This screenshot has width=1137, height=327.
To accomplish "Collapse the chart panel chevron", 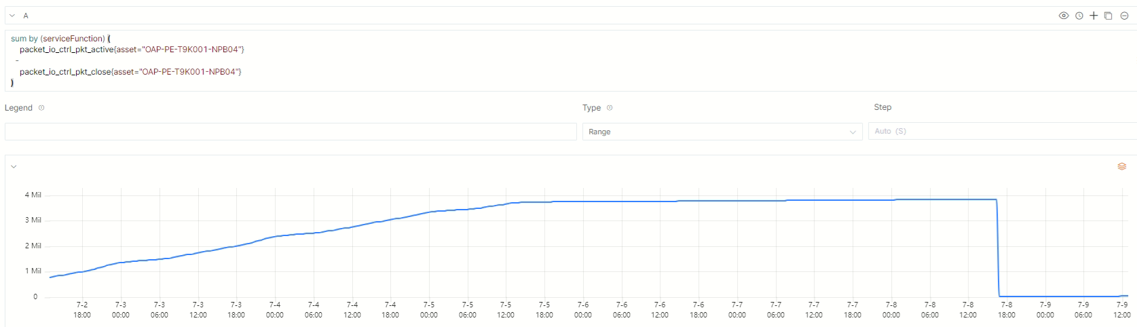I will [12, 166].
